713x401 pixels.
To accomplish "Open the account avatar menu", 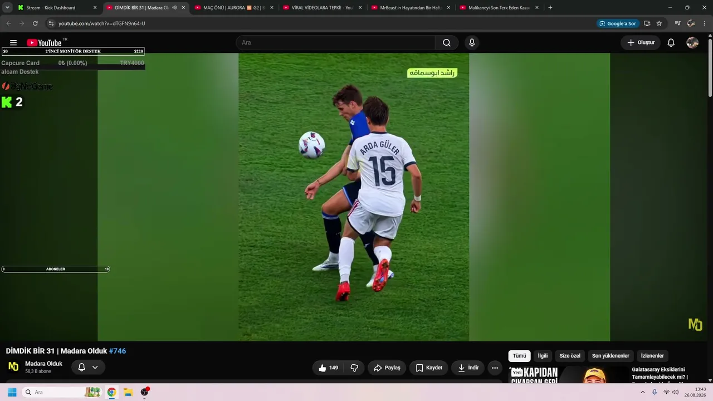I will tap(692, 43).
